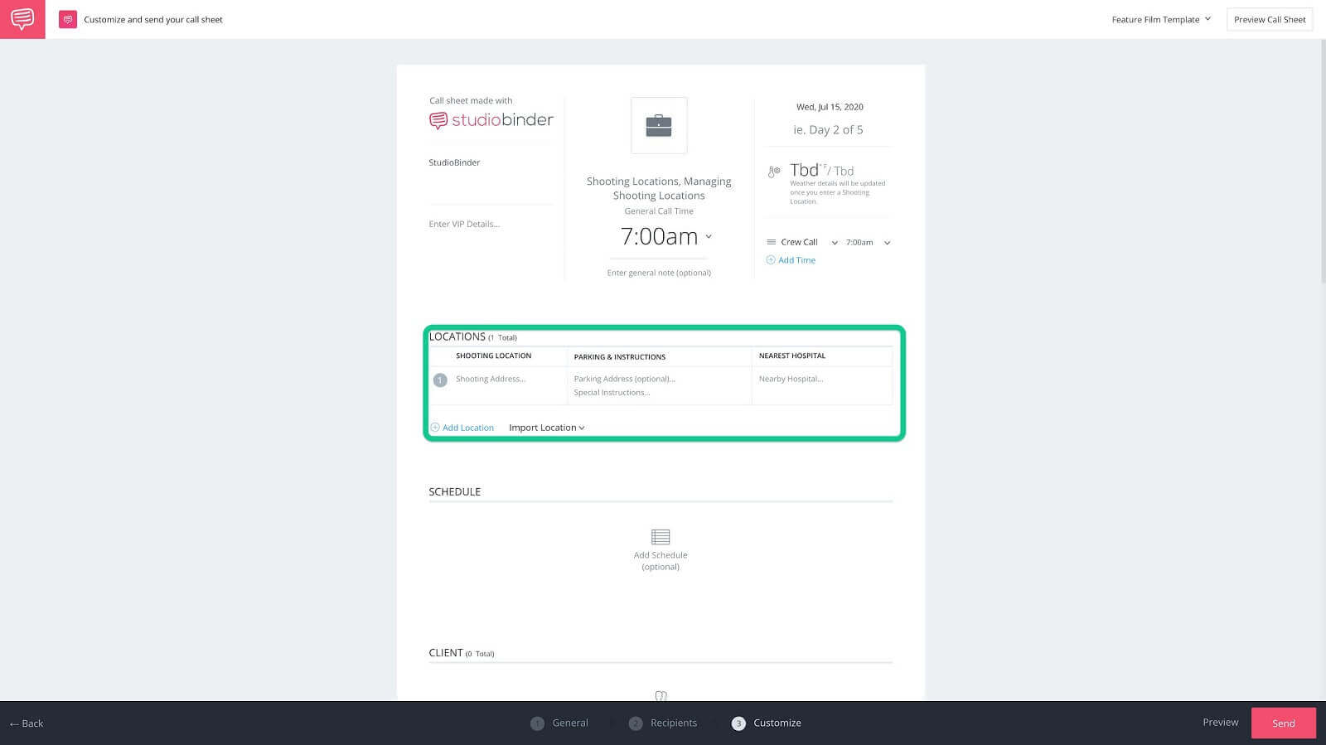Click the date Wed, Jul 15, 2020

coord(830,107)
